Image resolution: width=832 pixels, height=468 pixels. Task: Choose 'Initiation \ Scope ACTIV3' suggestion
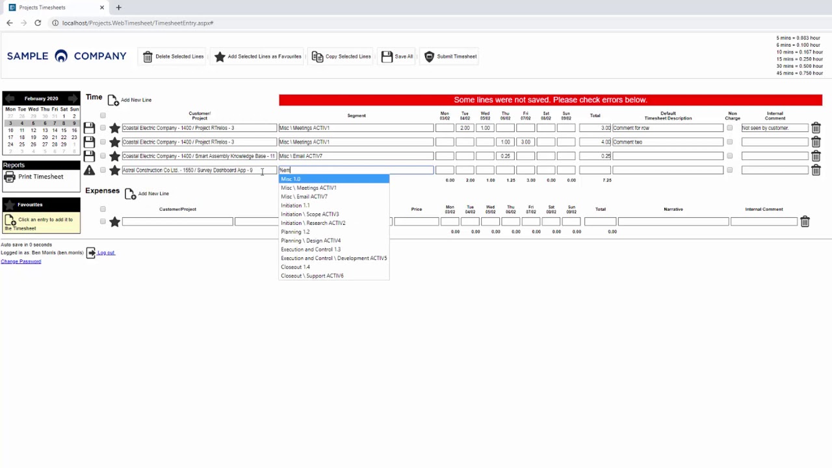point(334,214)
